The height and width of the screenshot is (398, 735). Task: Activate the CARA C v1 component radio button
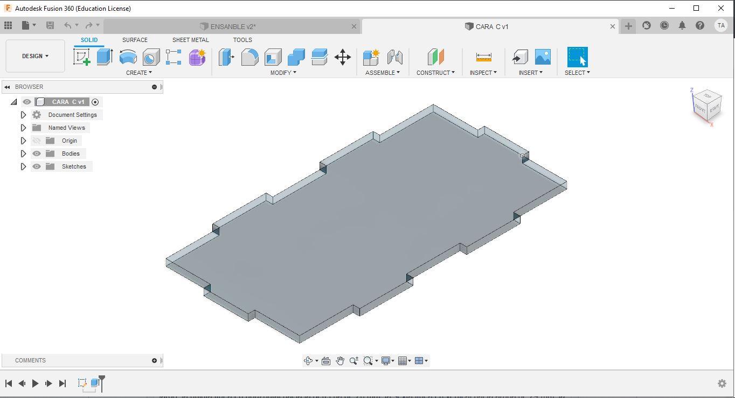(x=95, y=102)
